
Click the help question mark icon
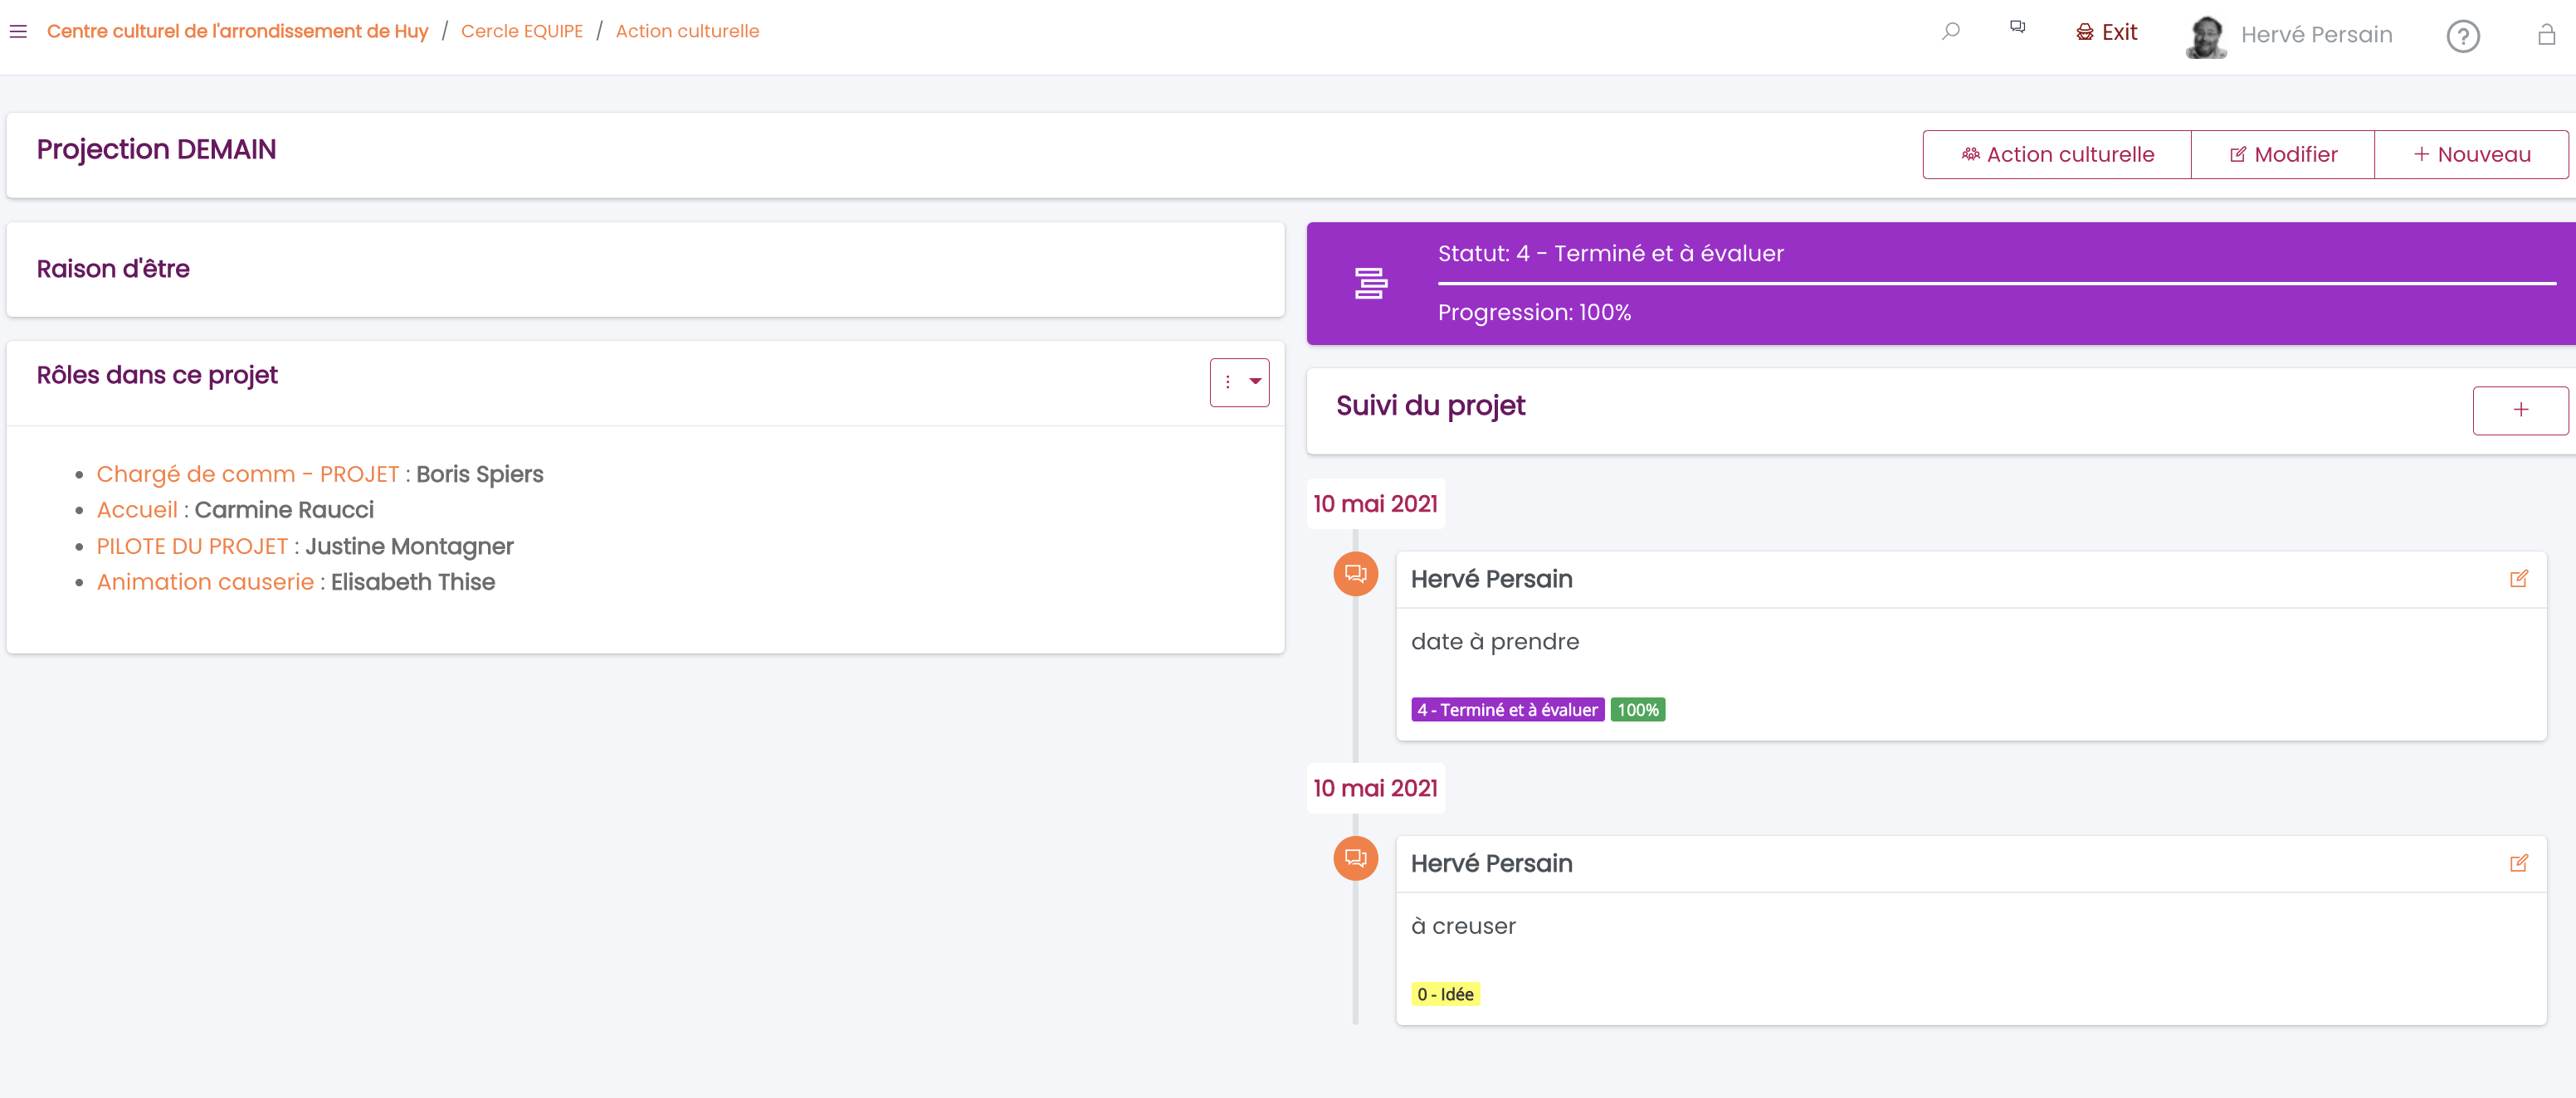pyautogui.click(x=2462, y=37)
